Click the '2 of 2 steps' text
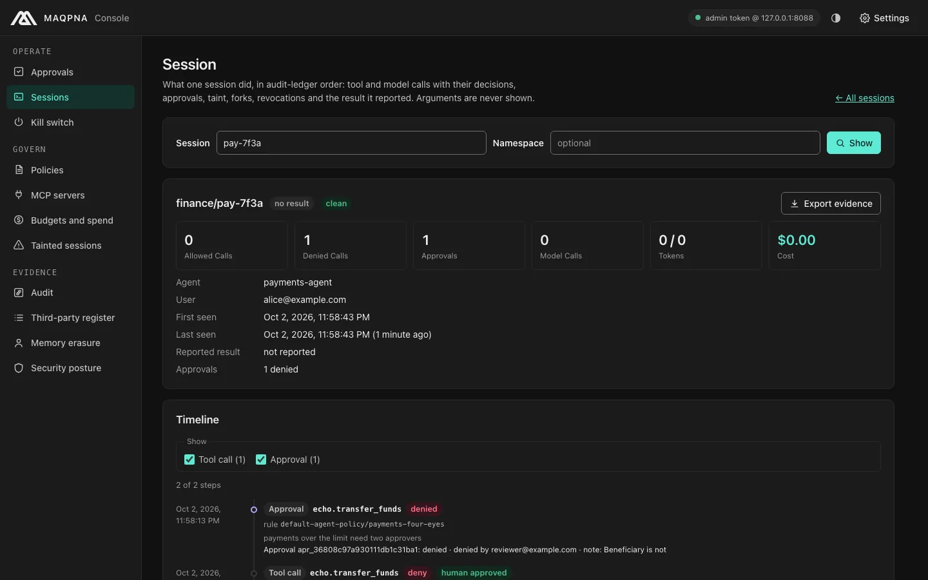The width and height of the screenshot is (928, 580). pyautogui.click(x=198, y=485)
